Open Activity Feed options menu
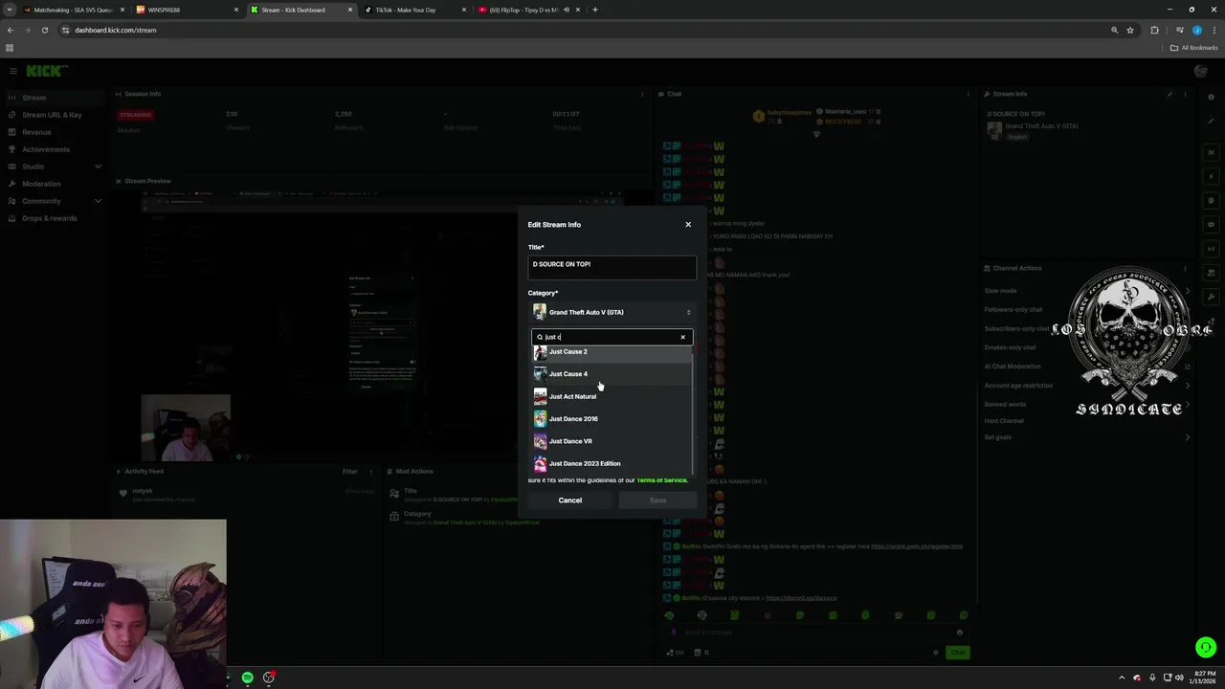Viewport: 1225px width, 689px height. (x=371, y=471)
